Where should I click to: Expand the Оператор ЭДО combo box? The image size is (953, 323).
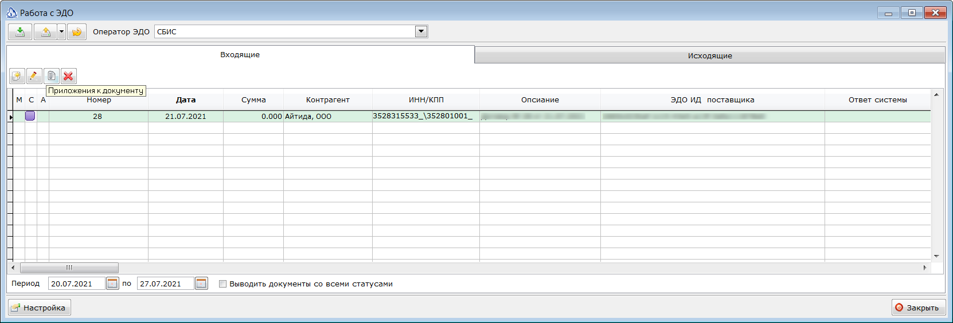pyautogui.click(x=421, y=31)
